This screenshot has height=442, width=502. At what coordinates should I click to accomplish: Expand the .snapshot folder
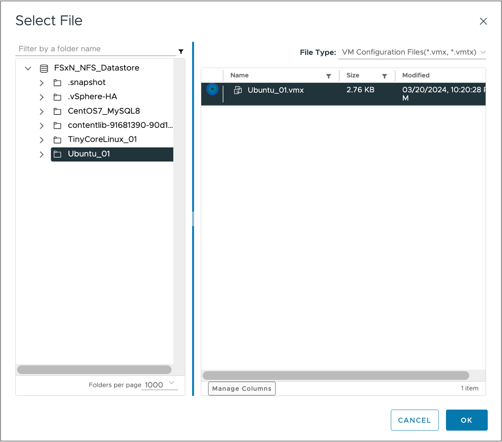41,83
